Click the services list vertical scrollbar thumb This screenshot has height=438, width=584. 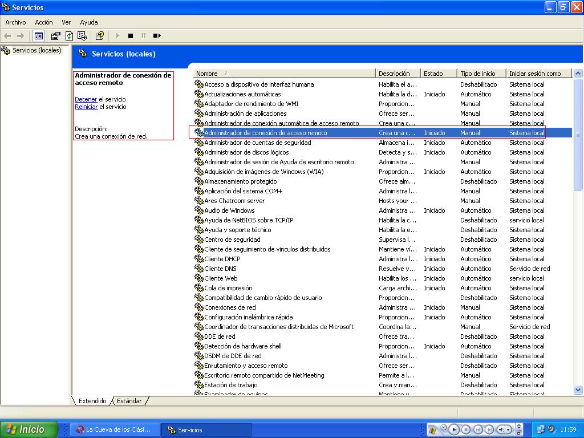point(578,135)
